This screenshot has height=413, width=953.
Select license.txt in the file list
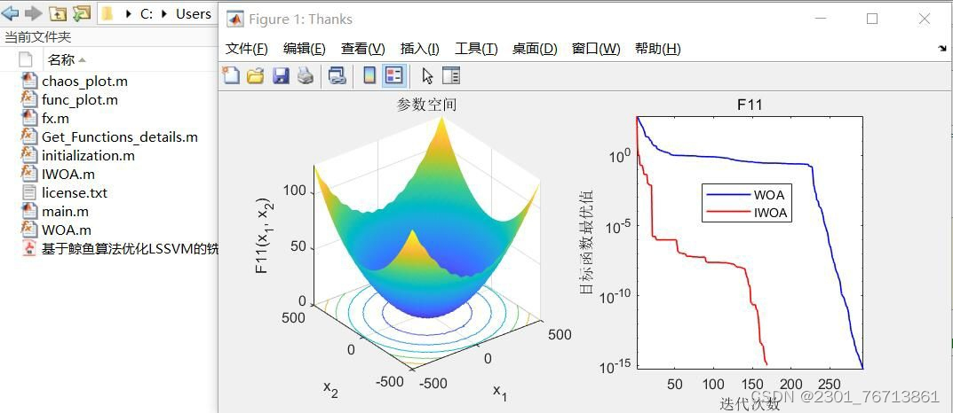tap(74, 193)
